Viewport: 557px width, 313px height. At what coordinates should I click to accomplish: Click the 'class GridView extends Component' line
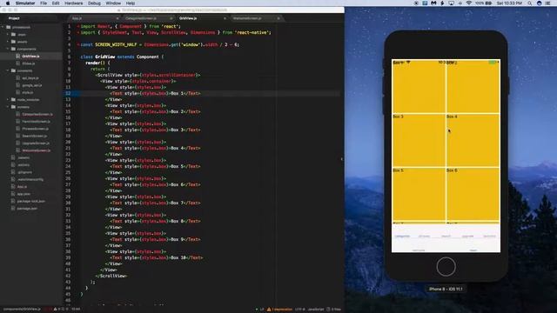(122, 57)
